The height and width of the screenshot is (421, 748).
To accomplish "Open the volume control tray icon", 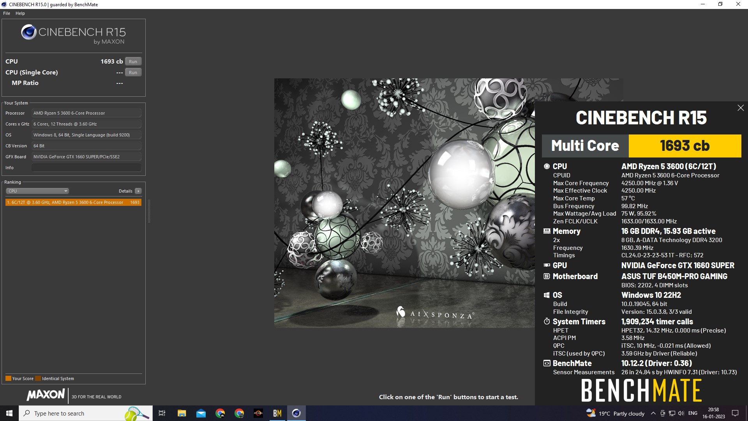I will click(x=681, y=413).
